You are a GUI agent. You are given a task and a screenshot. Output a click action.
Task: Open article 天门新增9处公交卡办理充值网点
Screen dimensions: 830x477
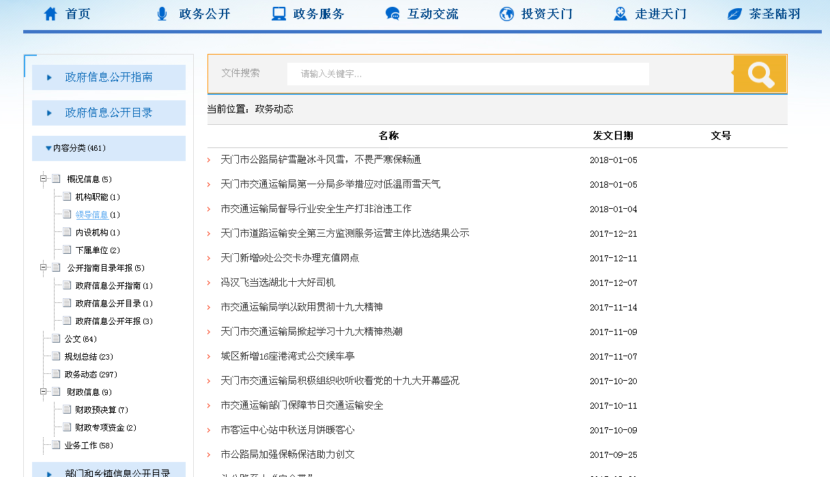pyautogui.click(x=289, y=258)
